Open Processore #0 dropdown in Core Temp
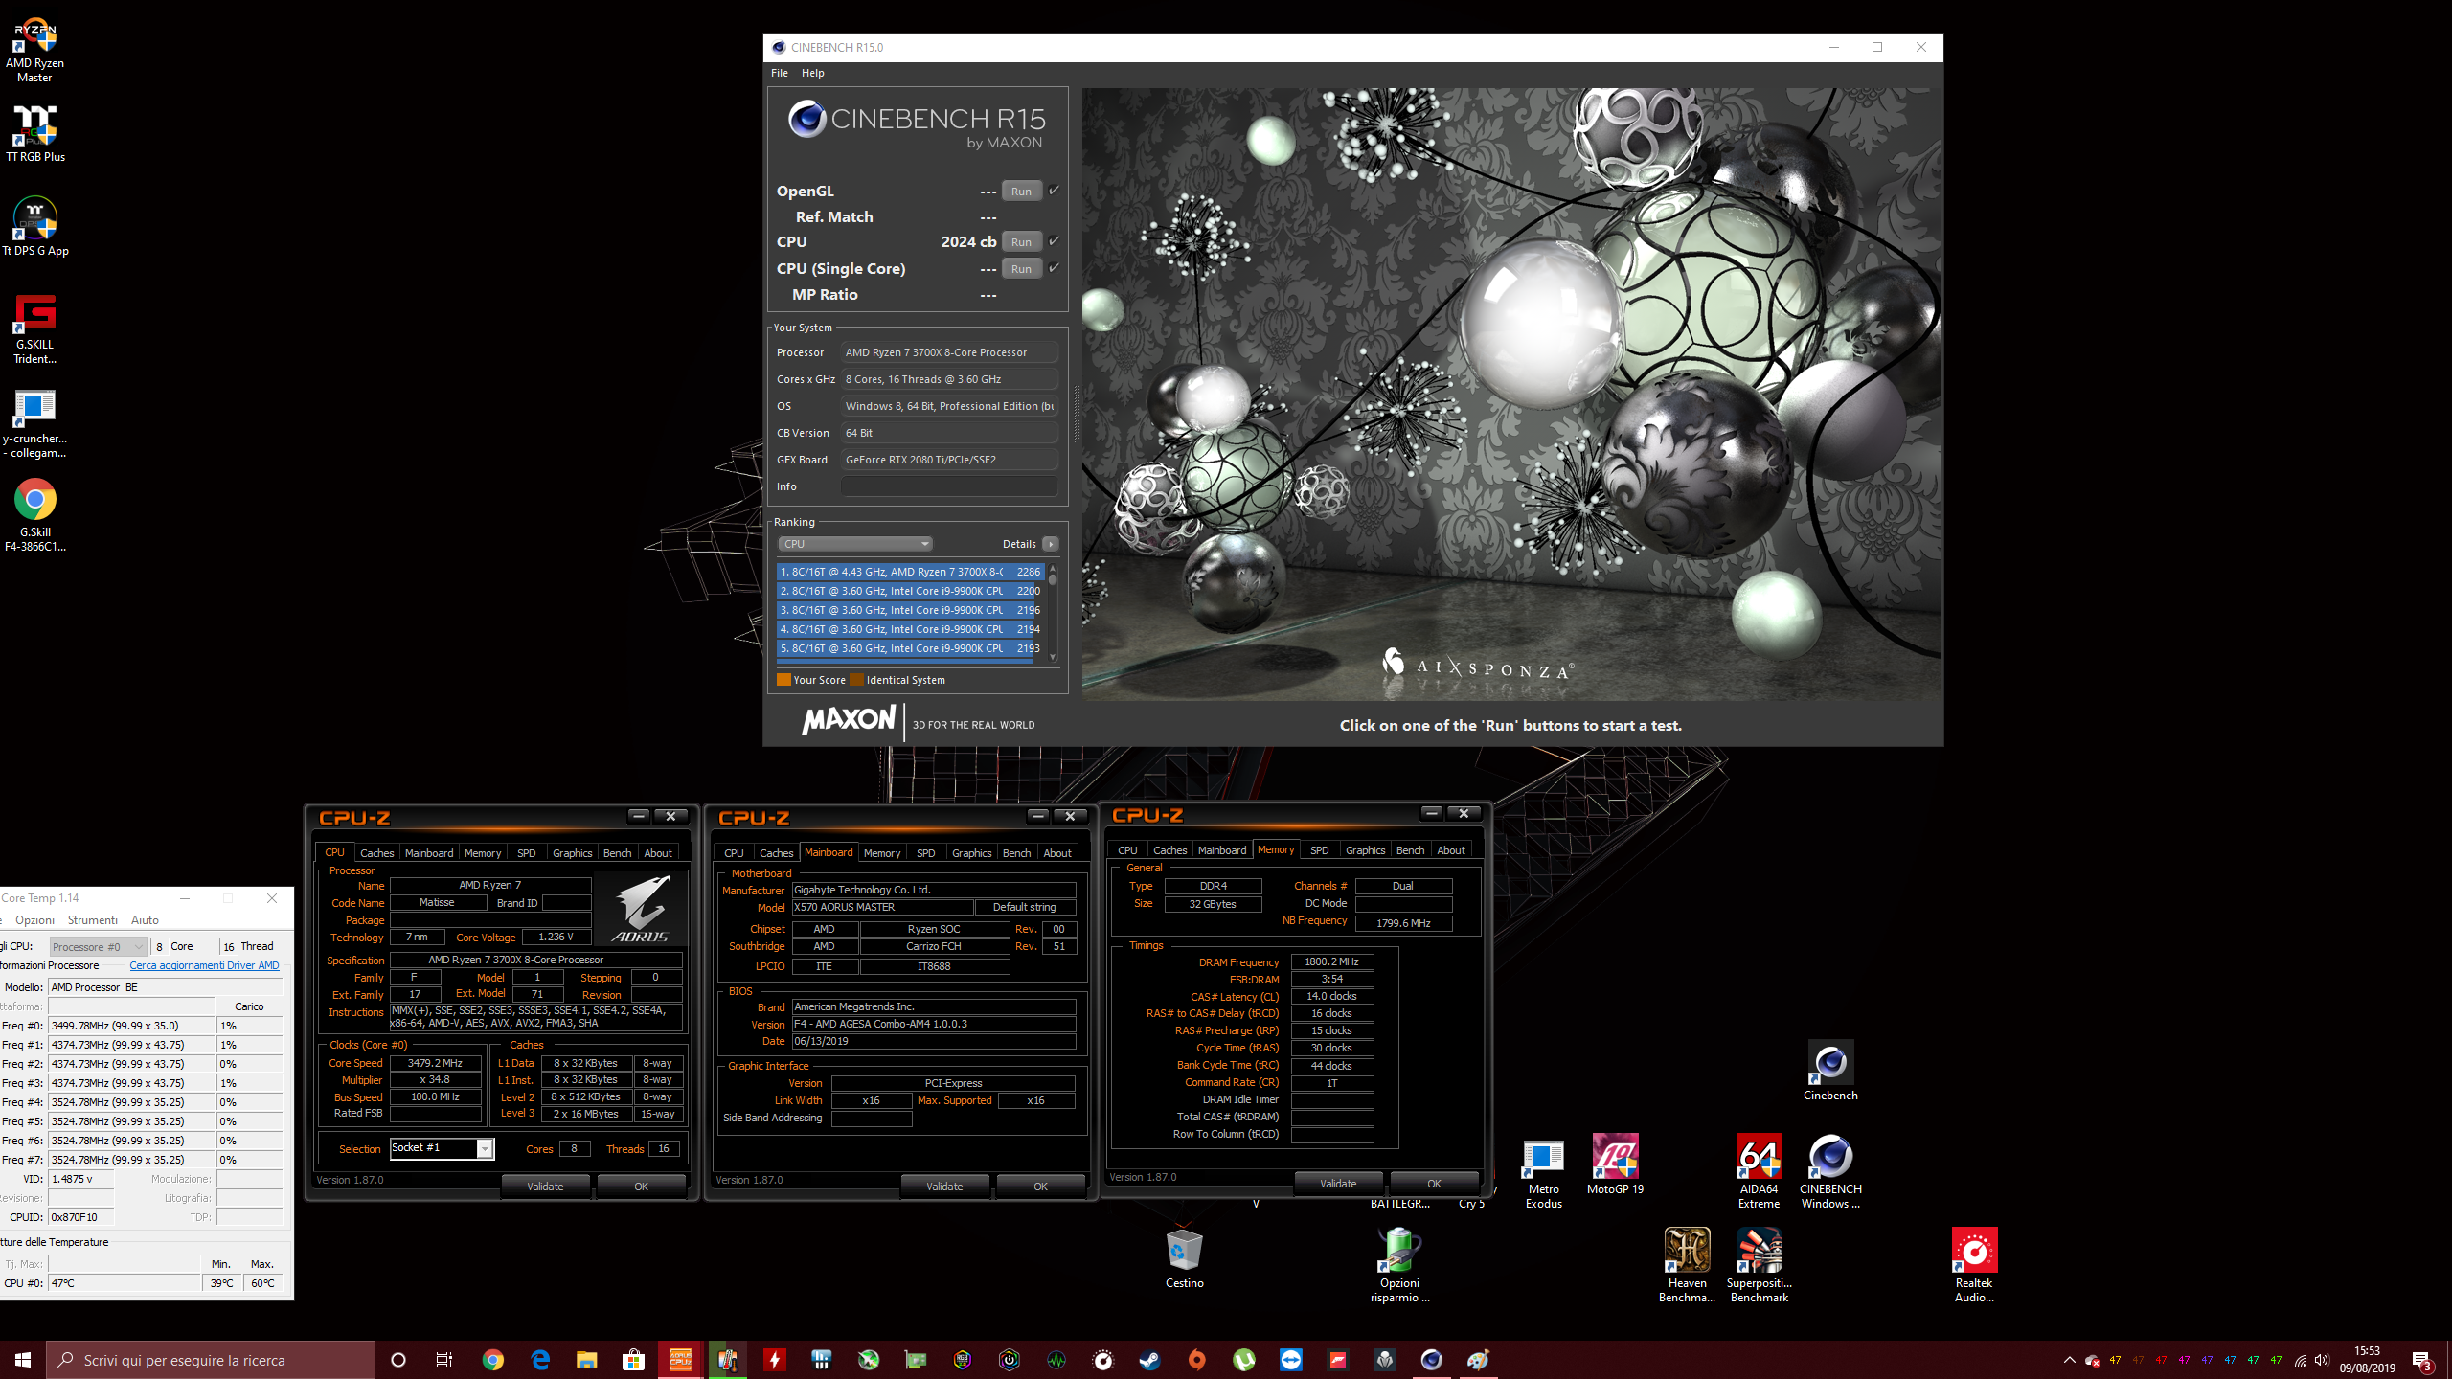The height and width of the screenshot is (1379, 2452). click(x=98, y=946)
